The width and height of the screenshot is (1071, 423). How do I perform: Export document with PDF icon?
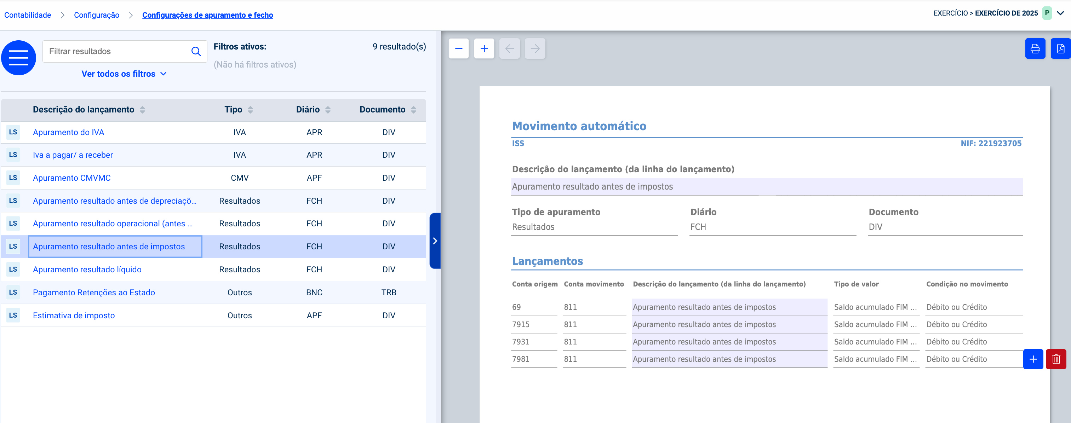pyautogui.click(x=1060, y=49)
